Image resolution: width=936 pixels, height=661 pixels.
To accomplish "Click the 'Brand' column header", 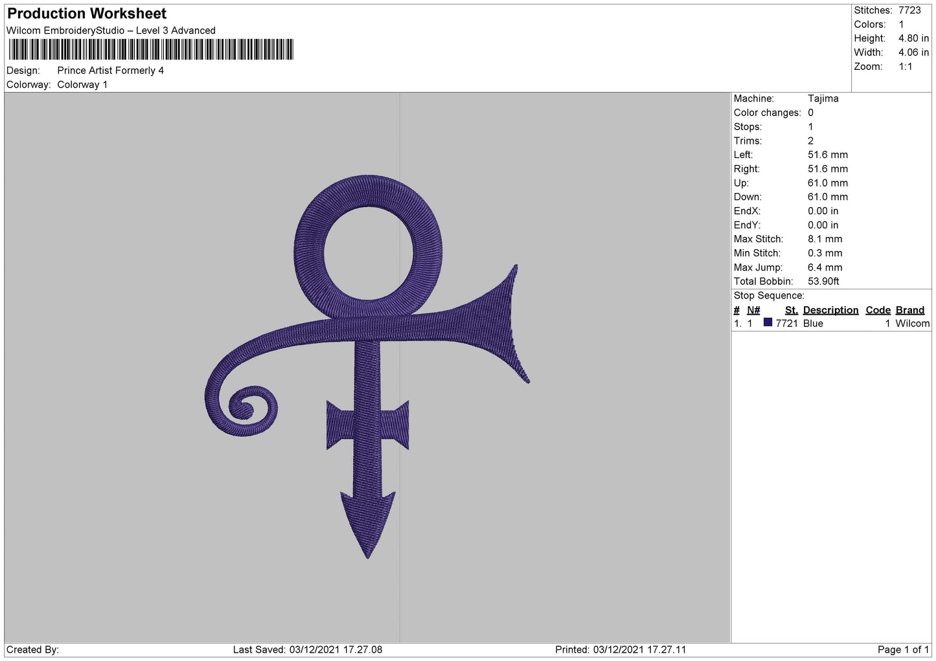I will 909,310.
